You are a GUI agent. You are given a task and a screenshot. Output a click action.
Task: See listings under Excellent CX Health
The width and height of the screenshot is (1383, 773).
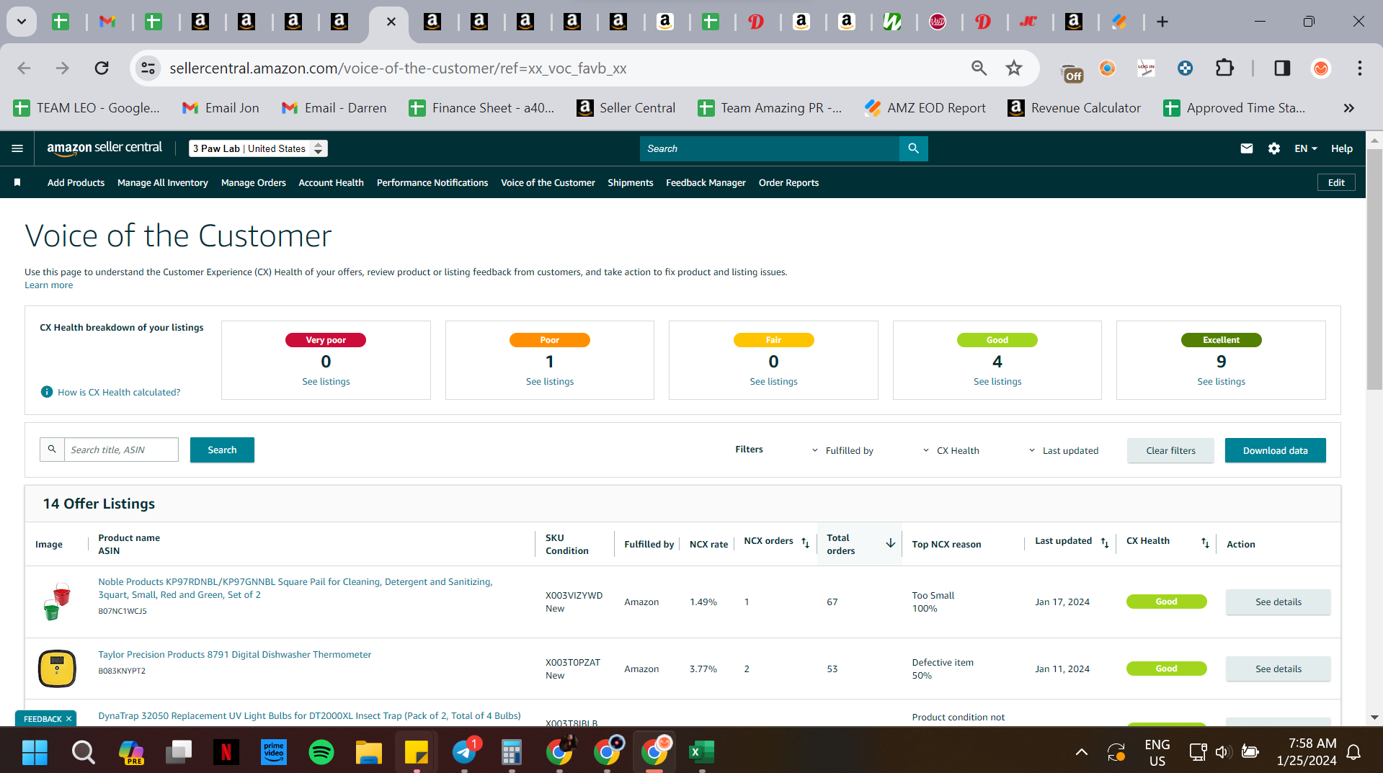pyautogui.click(x=1221, y=381)
